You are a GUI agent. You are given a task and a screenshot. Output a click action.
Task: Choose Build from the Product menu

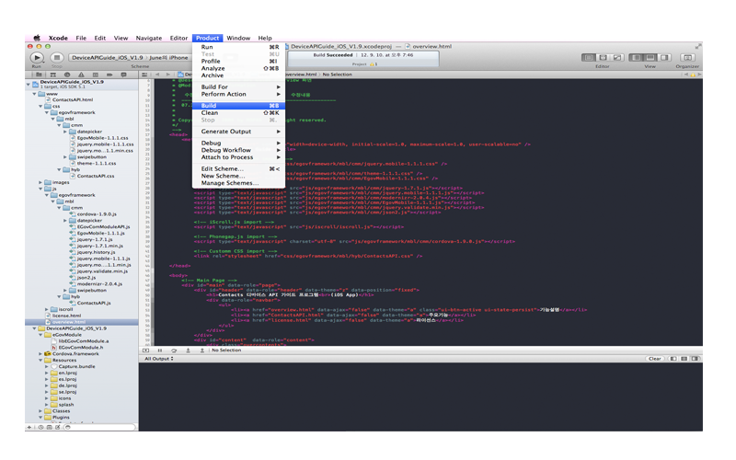point(209,105)
